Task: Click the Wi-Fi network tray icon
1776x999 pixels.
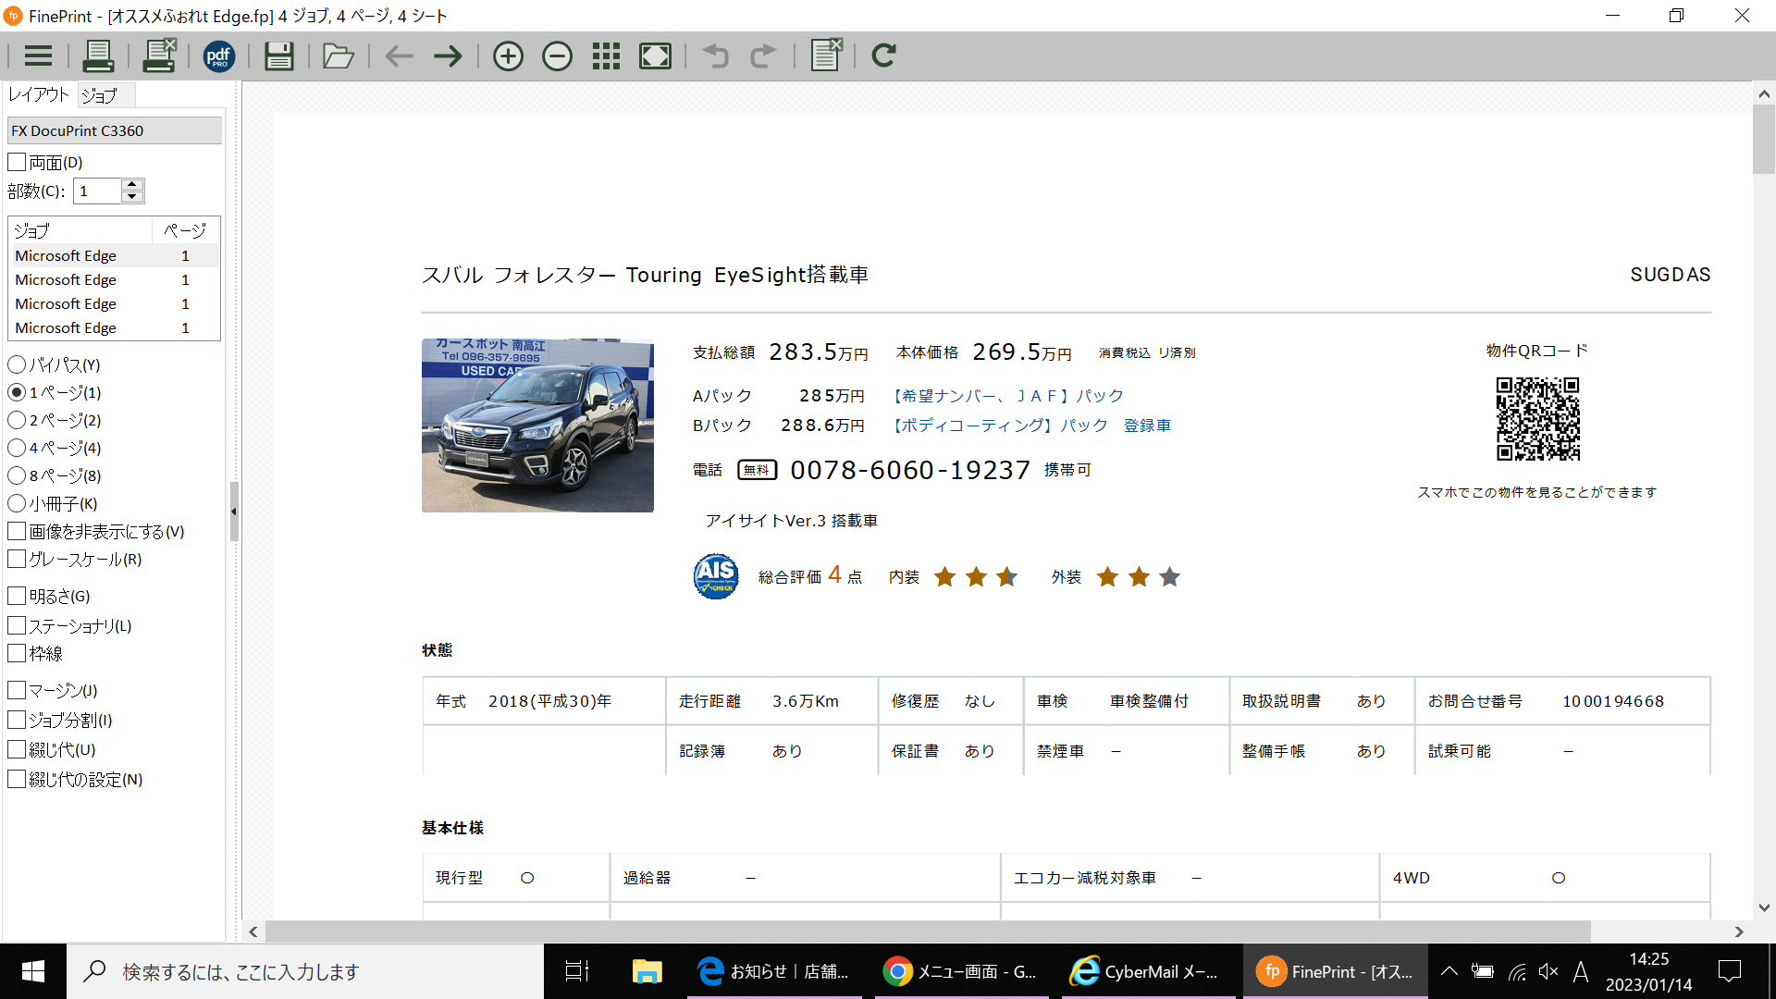Action: (1517, 971)
